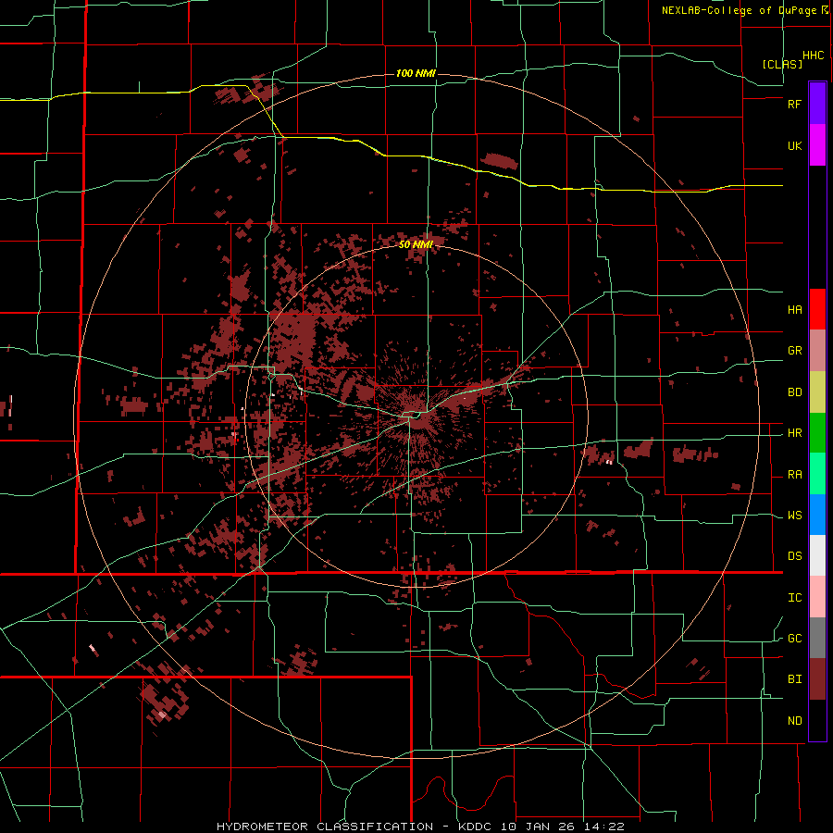Viewport: 833px width, 833px height.
Task: Click the RF legend label
Action: click(x=794, y=104)
